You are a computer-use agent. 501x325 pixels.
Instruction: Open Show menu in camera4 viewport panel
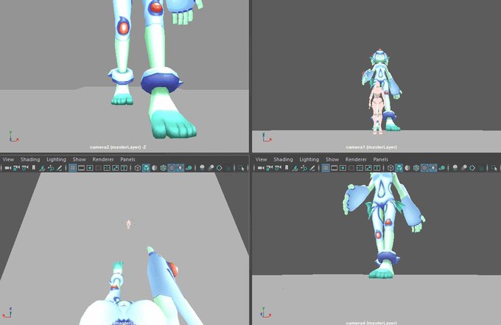click(332, 159)
